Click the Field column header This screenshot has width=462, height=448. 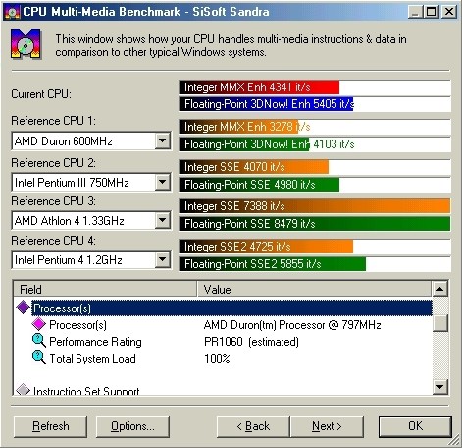coord(105,289)
